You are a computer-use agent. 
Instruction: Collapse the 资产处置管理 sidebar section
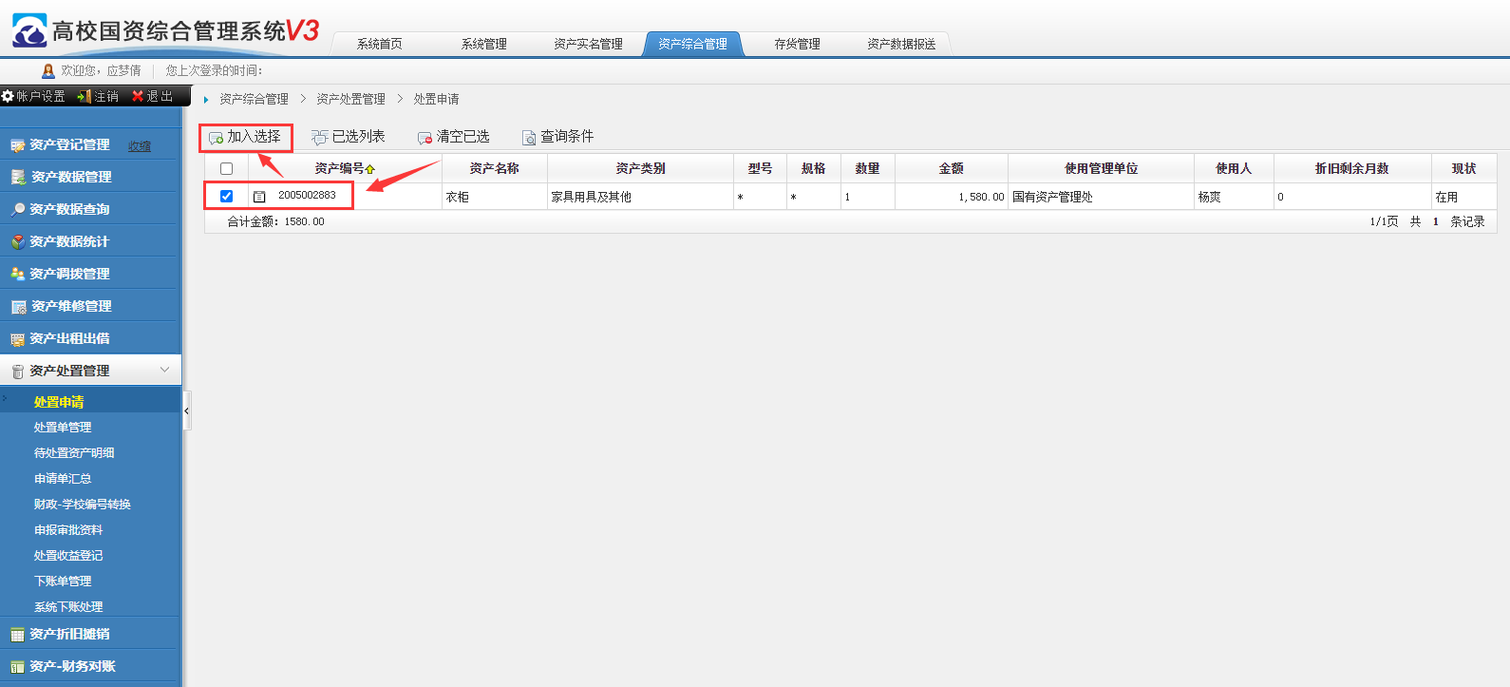[x=164, y=371]
